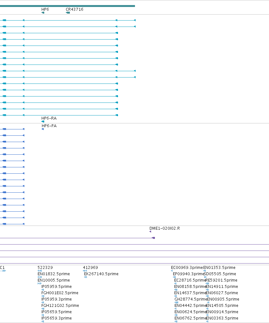This screenshot has height=323, width=269.
Task: Select the purple block glyph below DME1-020I02.R
Action: pos(153,238)
